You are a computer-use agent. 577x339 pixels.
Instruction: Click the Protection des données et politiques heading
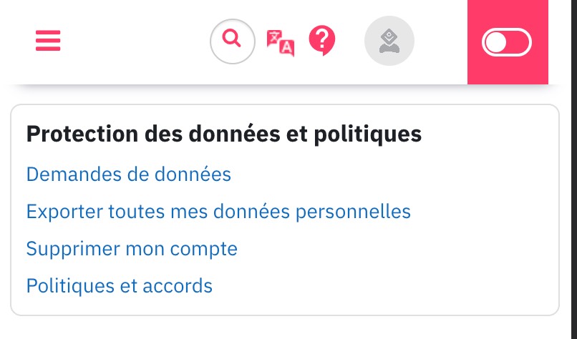coord(224,134)
